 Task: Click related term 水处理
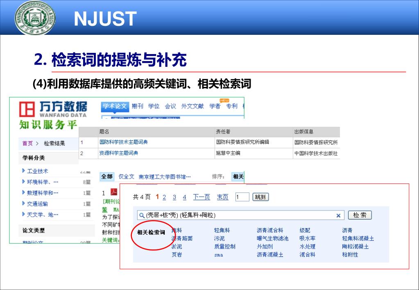click(308, 247)
